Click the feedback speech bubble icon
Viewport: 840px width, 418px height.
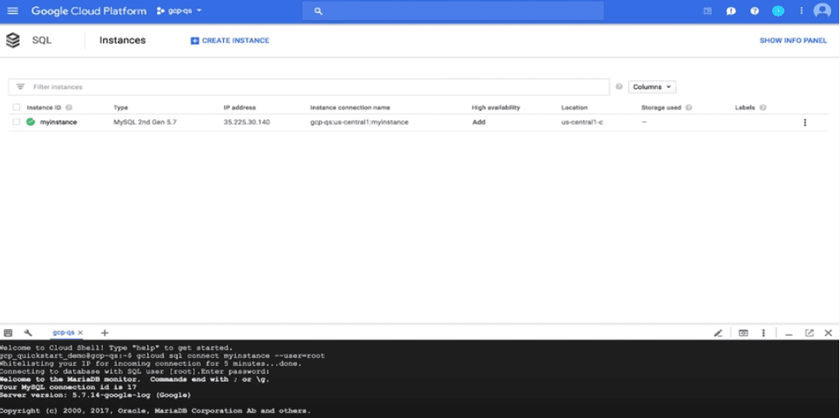click(731, 10)
